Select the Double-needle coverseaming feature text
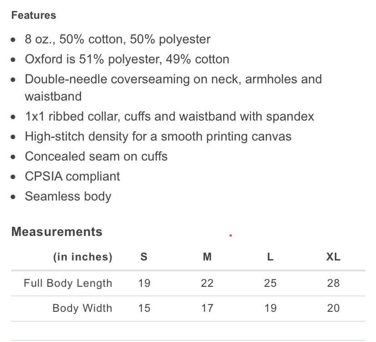The width and height of the screenshot is (376, 342). pos(173,79)
